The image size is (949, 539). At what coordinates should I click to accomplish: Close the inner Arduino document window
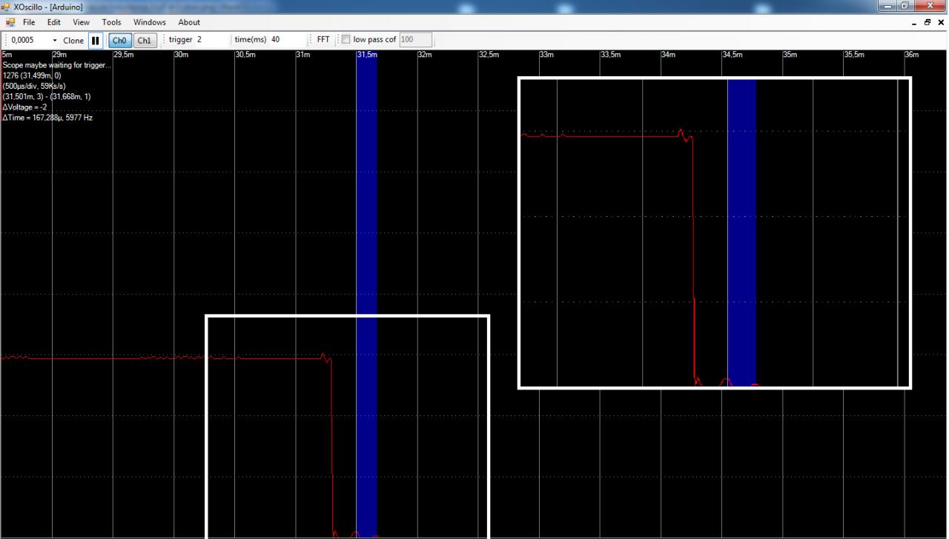click(942, 23)
